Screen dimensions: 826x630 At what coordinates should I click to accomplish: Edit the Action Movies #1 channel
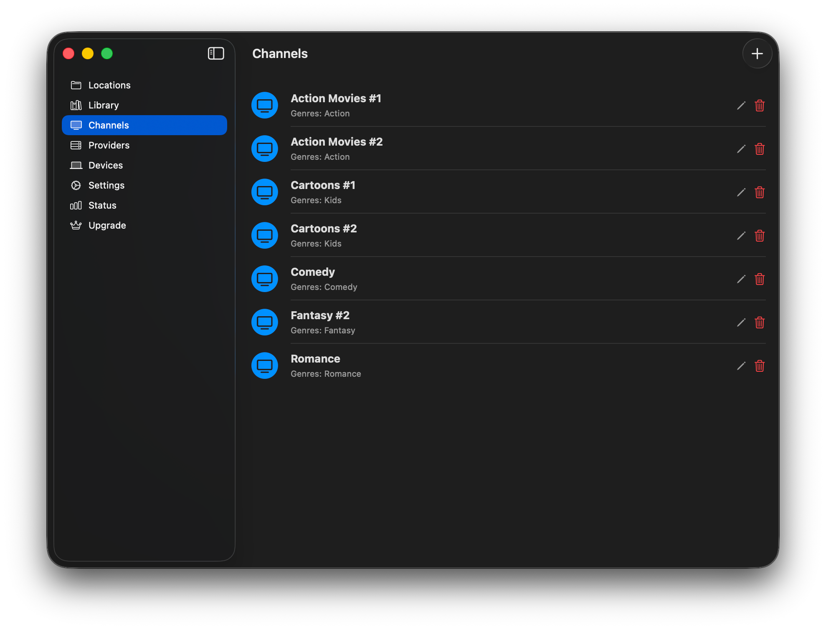[x=741, y=106]
